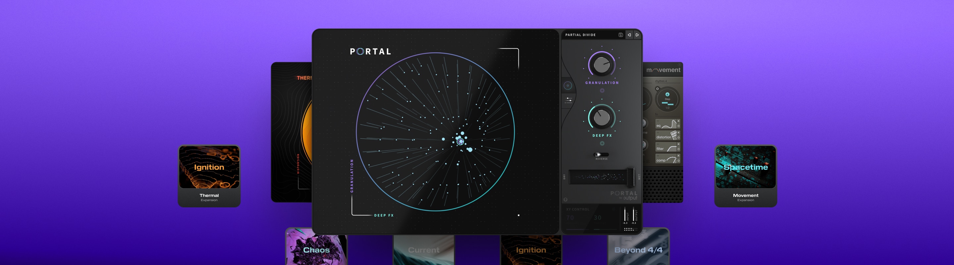
Task: Toggle the REVERSE switch
Action: [601, 154]
